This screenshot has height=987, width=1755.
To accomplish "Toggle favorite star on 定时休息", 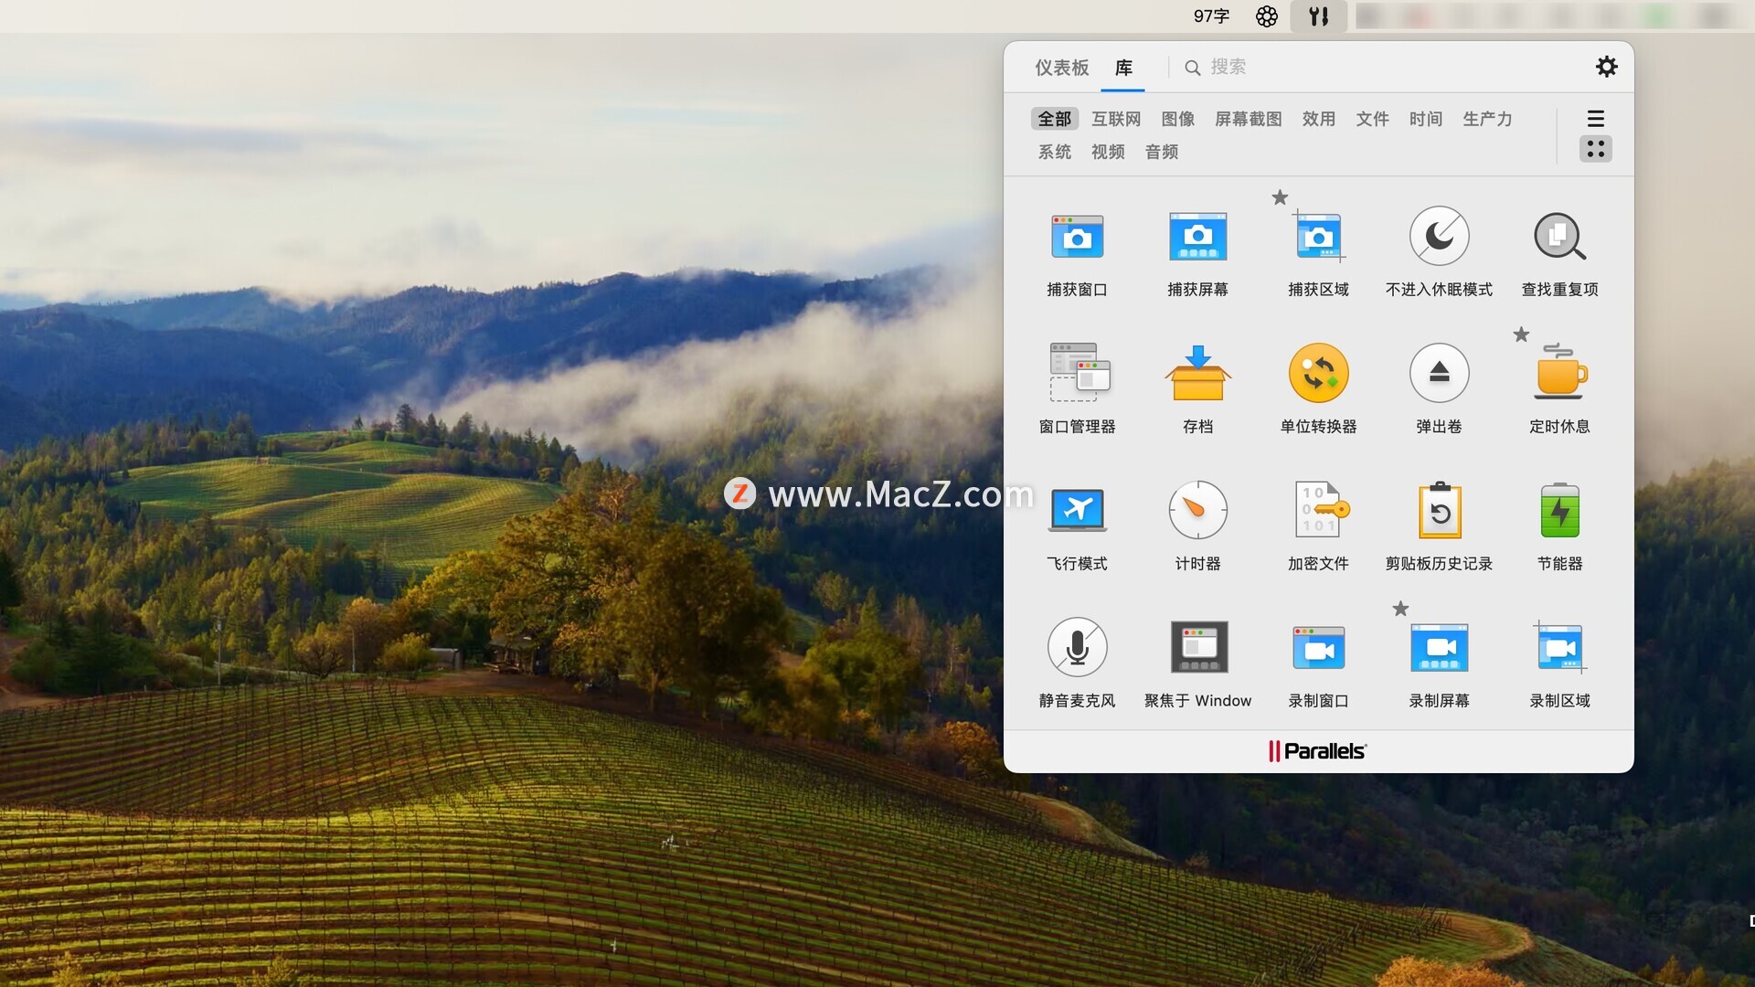I will pos(1521,334).
